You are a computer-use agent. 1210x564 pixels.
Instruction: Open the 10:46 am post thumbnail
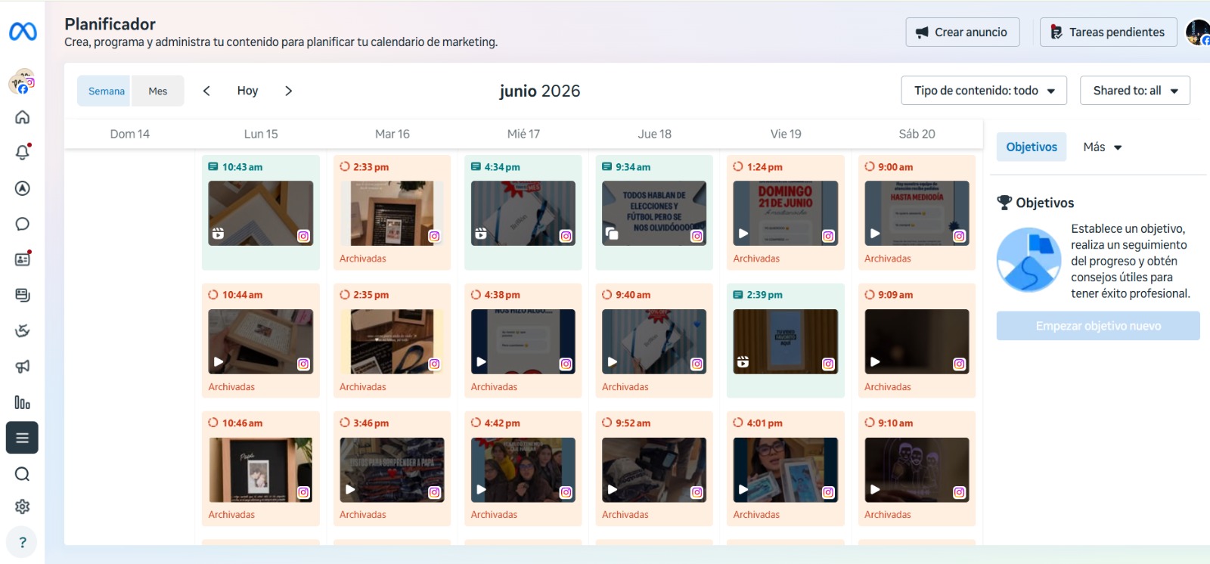[261, 470]
